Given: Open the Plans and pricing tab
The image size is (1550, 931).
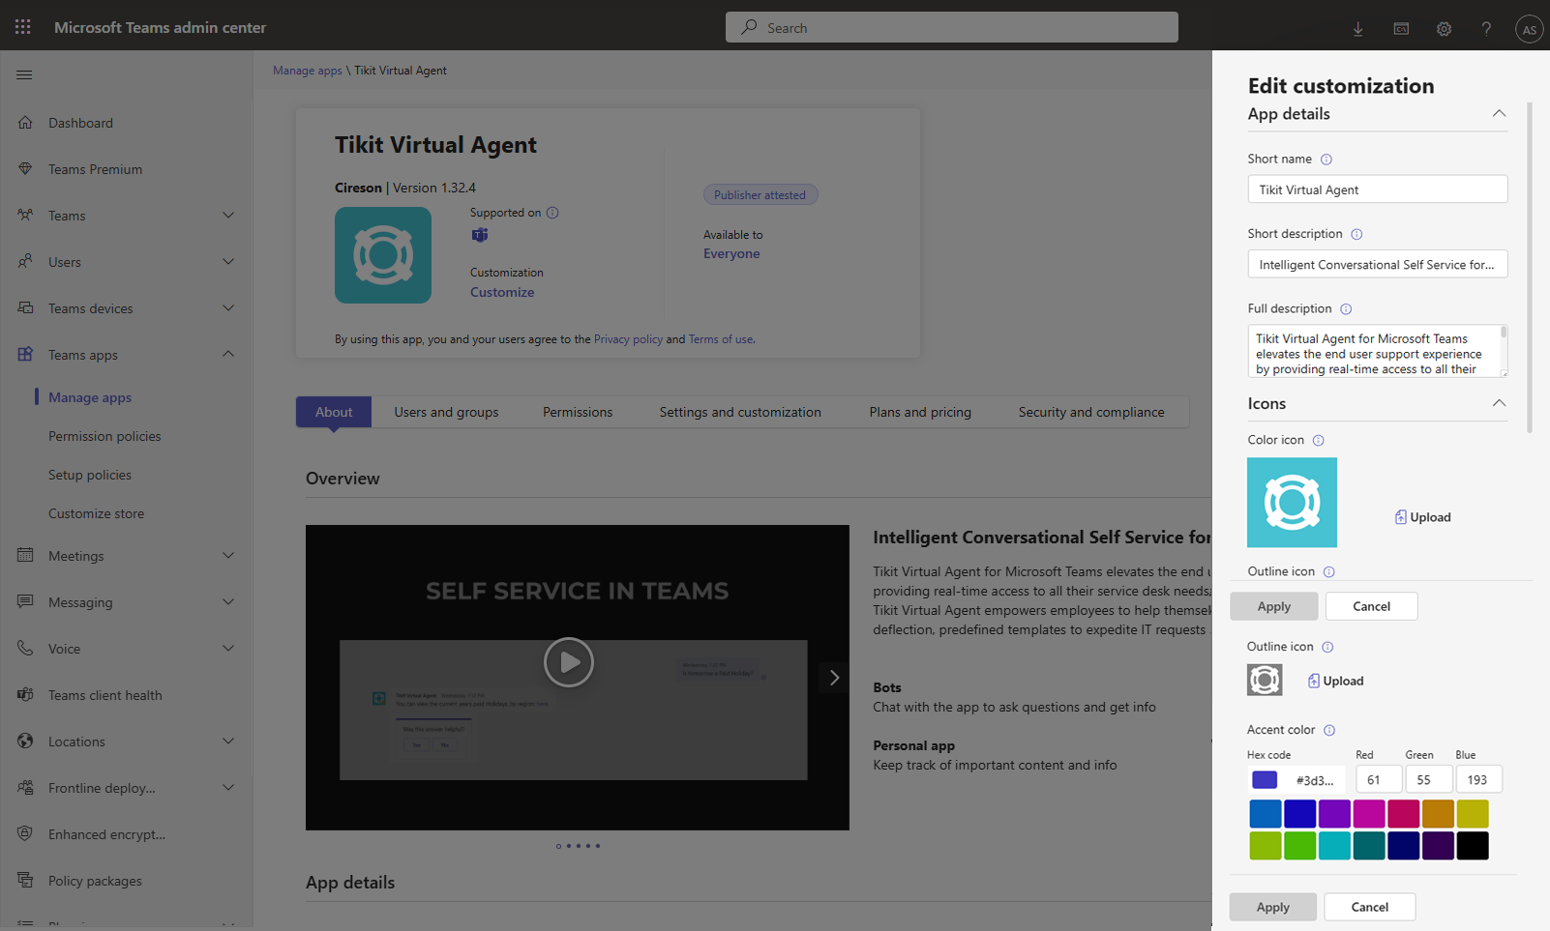Looking at the screenshot, I should [919, 411].
